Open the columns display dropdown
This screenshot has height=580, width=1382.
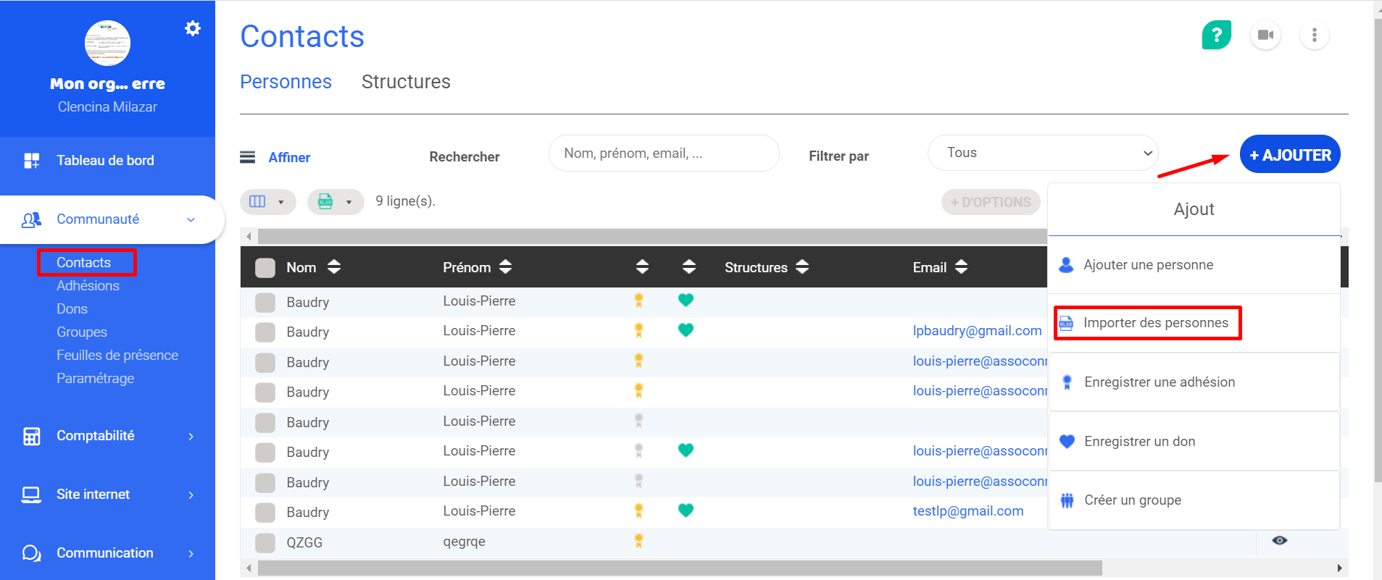click(x=267, y=202)
